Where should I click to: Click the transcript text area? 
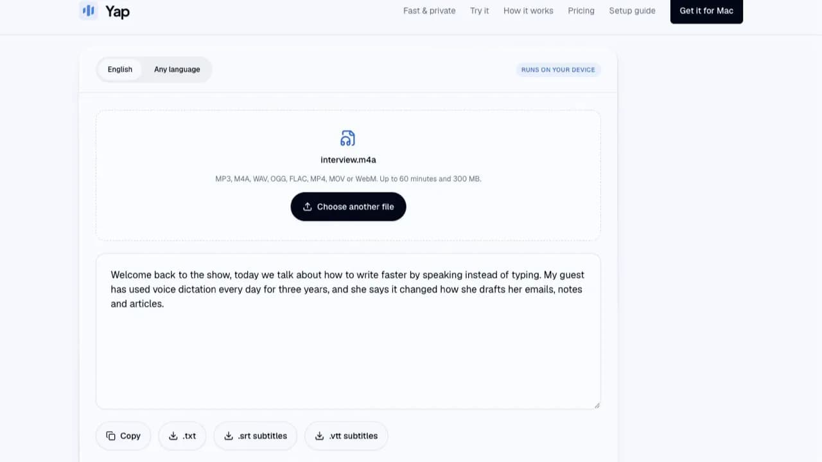point(348,331)
